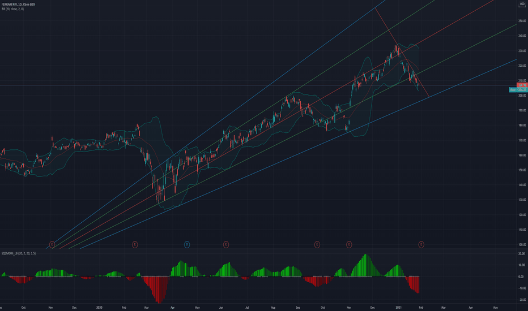Click the red last-price label on price axis
Viewport: 528px width, 311px height.
pyautogui.click(x=521, y=85)
